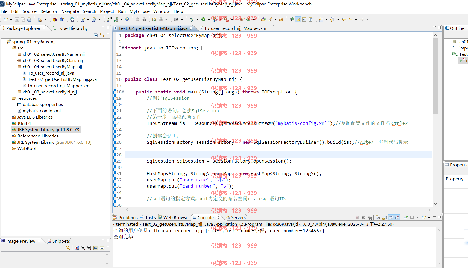Viewport: 468px width, 268px height.
Task: Toggle Block Selection Mode toolbar icon
Action: tap(304, 19)
